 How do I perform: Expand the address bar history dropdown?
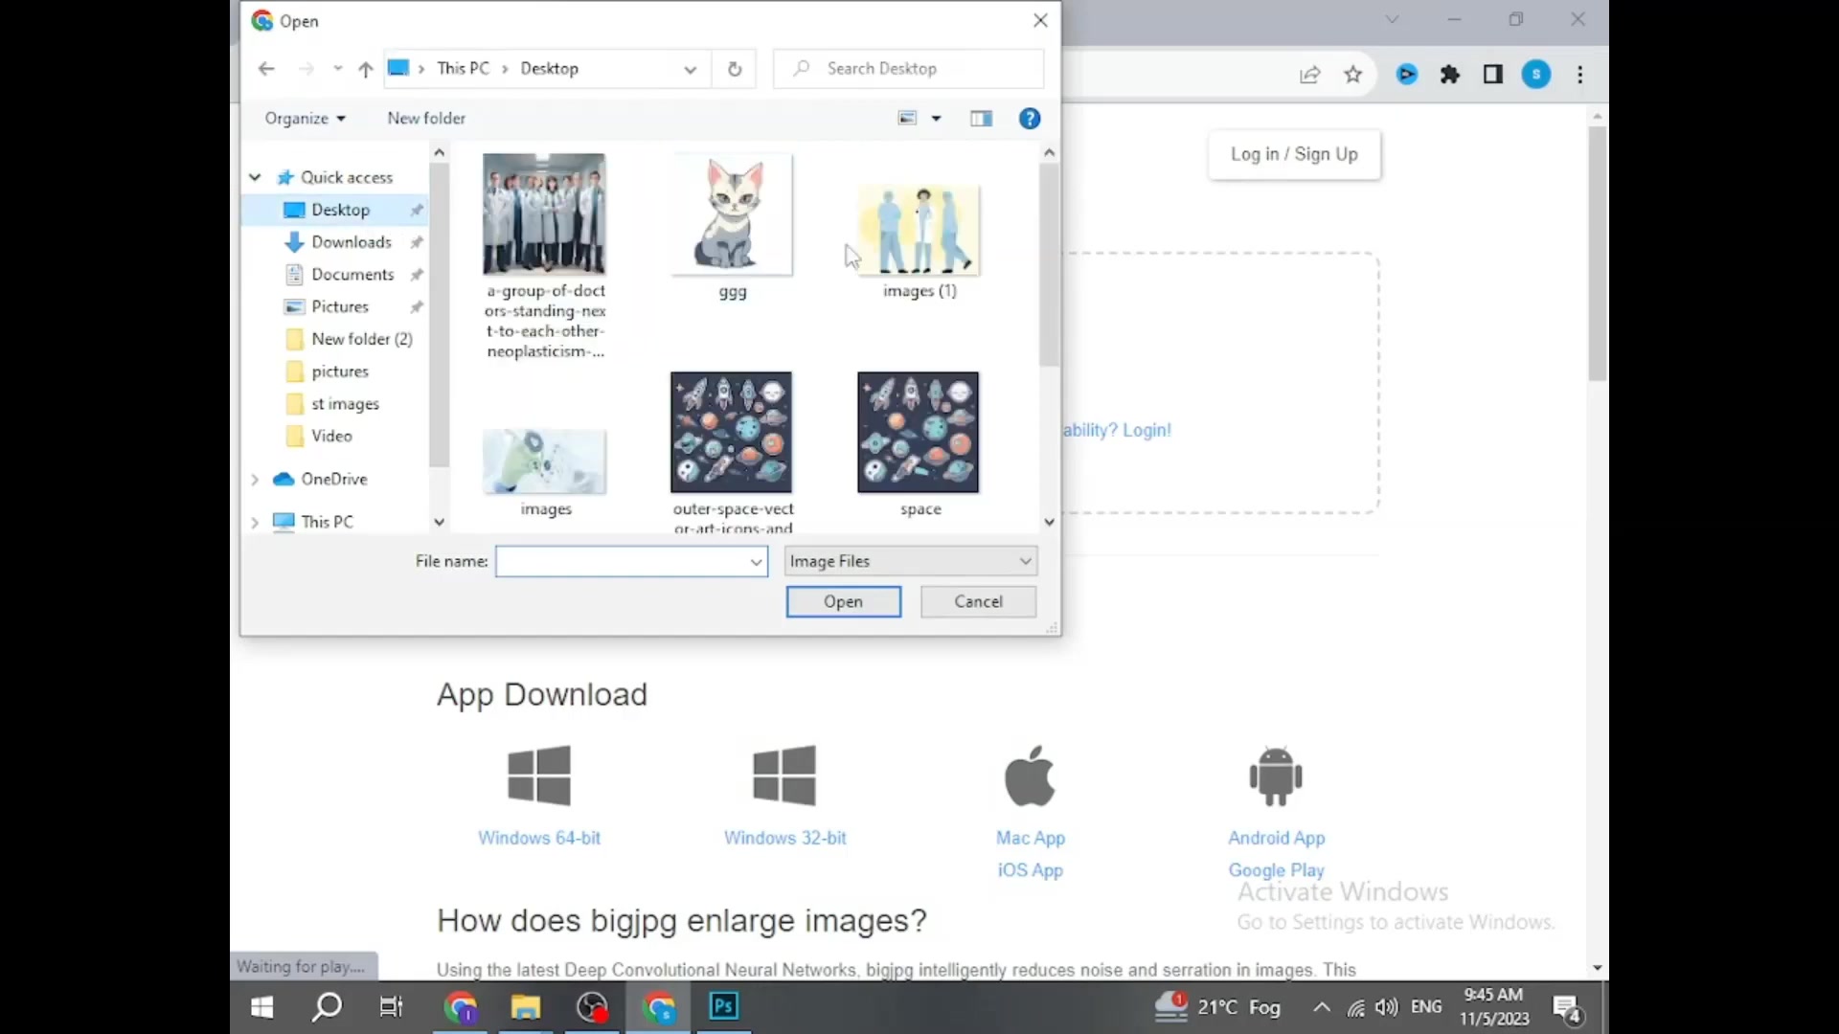tap(690, 69)
